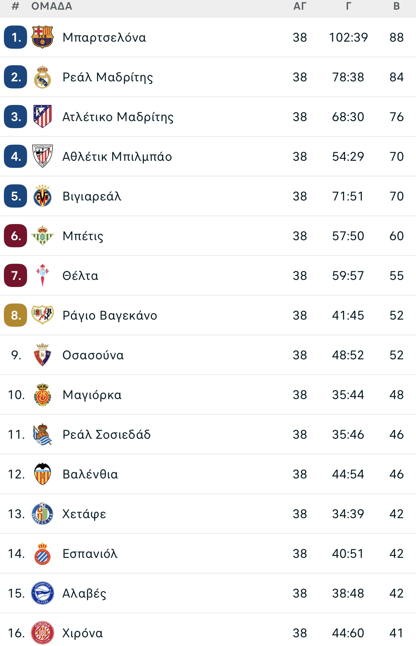Click the Betis green crest

[x=42, y=236]
